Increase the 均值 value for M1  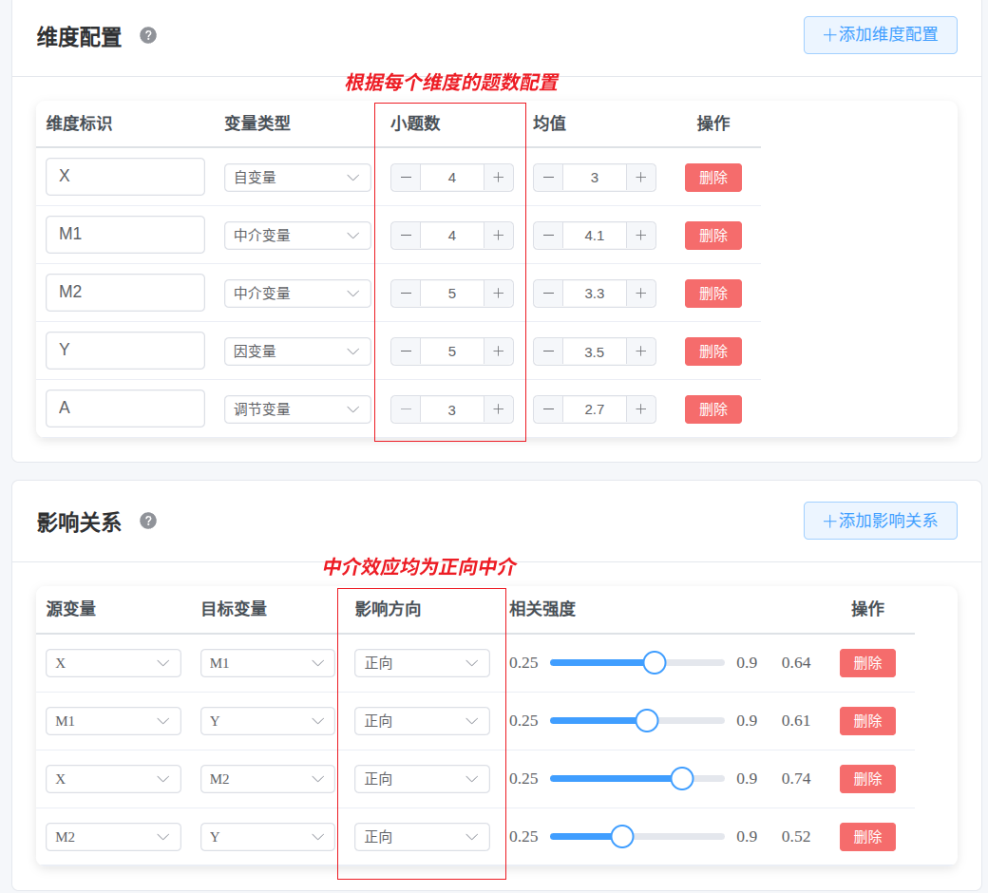tap(641, 235)
